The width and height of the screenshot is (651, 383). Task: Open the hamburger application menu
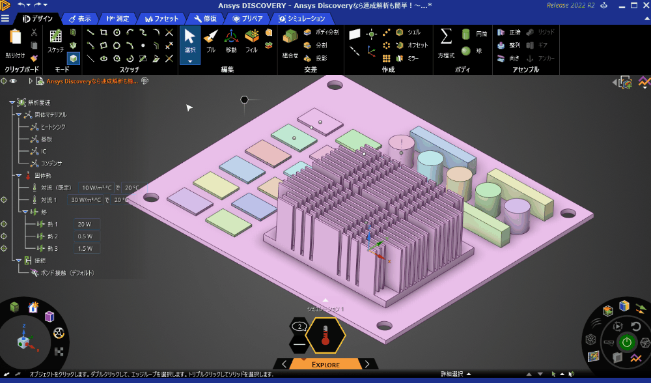[5, 19]
